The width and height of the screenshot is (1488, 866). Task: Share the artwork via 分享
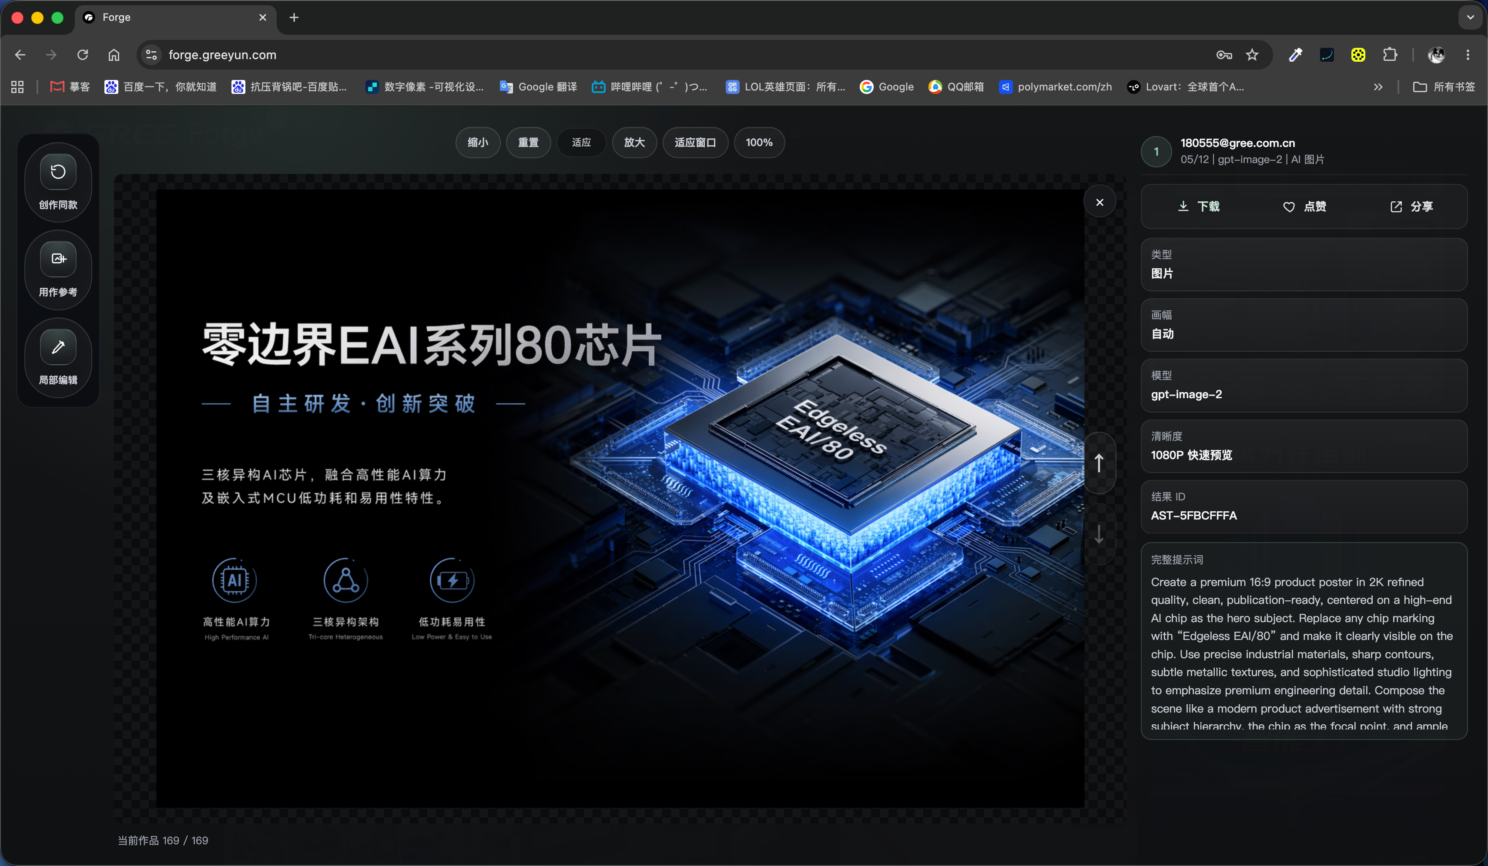pyautogui.click(x=1411, y=207)
